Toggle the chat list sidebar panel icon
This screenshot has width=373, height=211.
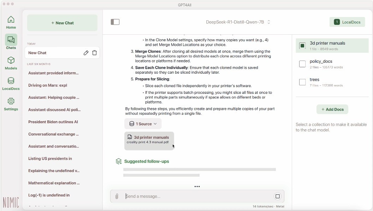coord(115,22)
